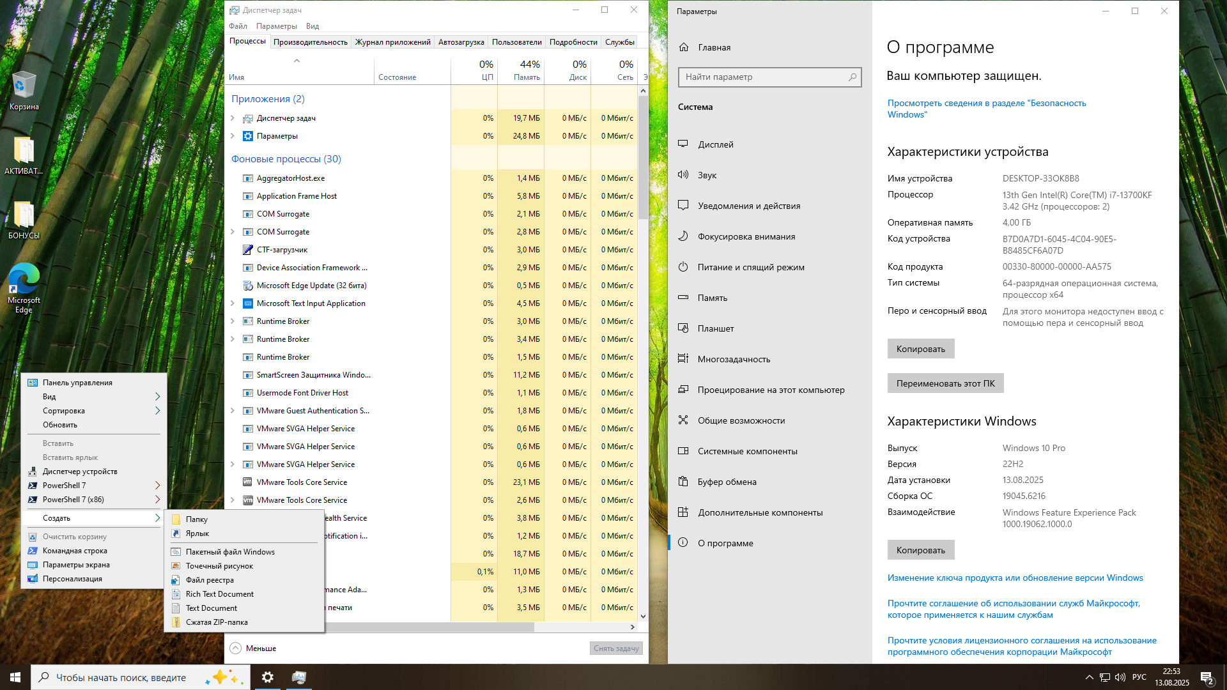Open Settings gear on taskbar
This screenshot has width=1227, height=690.
pos(268,677)
